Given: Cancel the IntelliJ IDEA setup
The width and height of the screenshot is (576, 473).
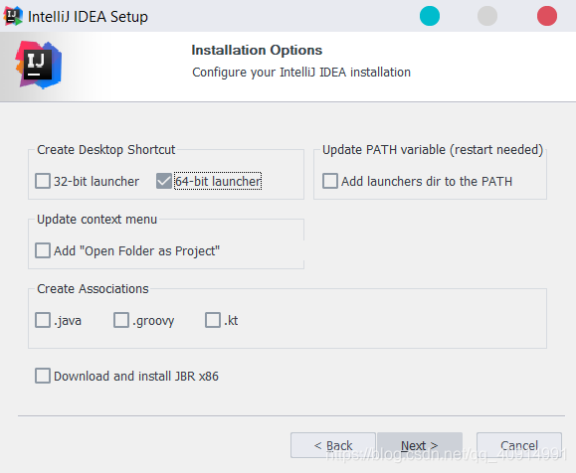Looking at the screenshot, I should 519,445.
